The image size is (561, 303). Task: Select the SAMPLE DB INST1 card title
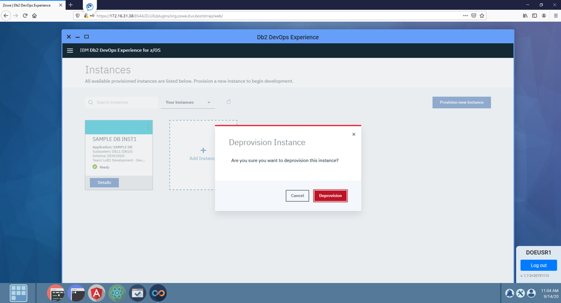(115, 139)
